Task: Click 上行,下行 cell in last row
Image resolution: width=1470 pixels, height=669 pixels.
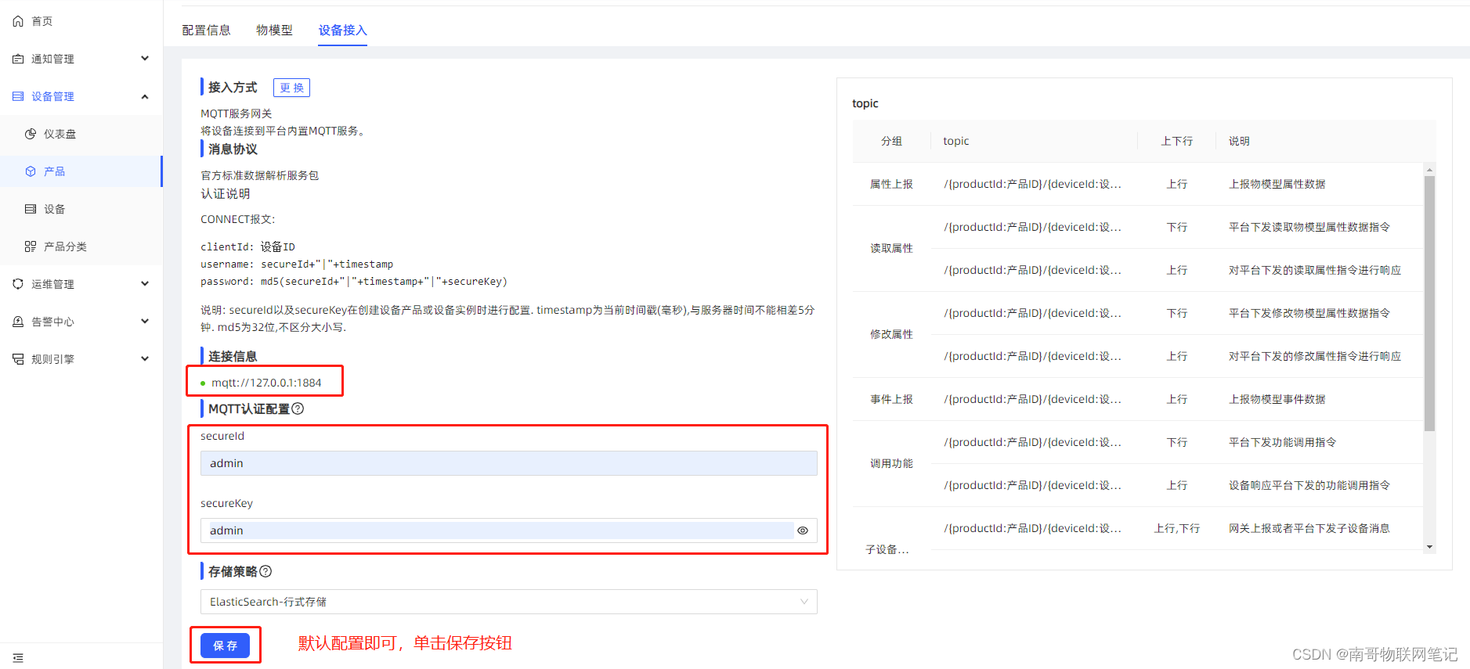Action: coord(1176,528)
